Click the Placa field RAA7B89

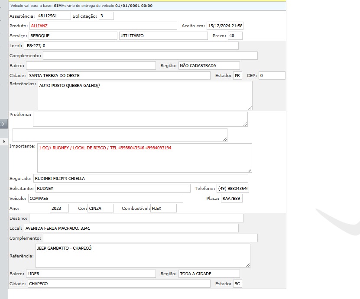click(231, 199)
